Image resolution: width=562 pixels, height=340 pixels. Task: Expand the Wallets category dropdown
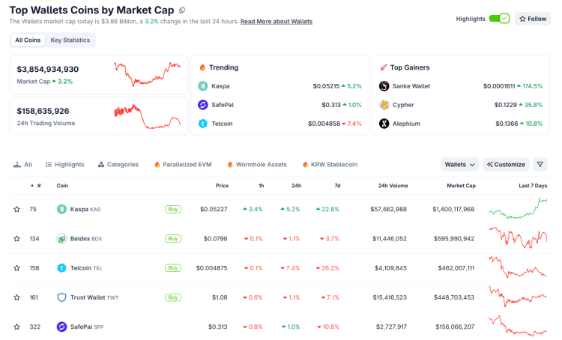460,164
